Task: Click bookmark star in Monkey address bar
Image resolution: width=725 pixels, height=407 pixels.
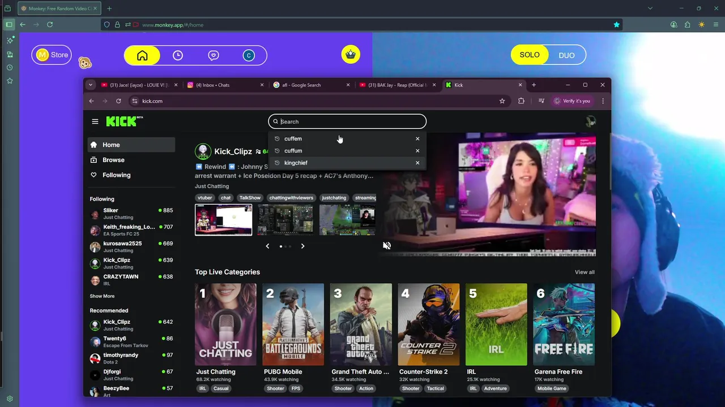Action: [616, 25]
